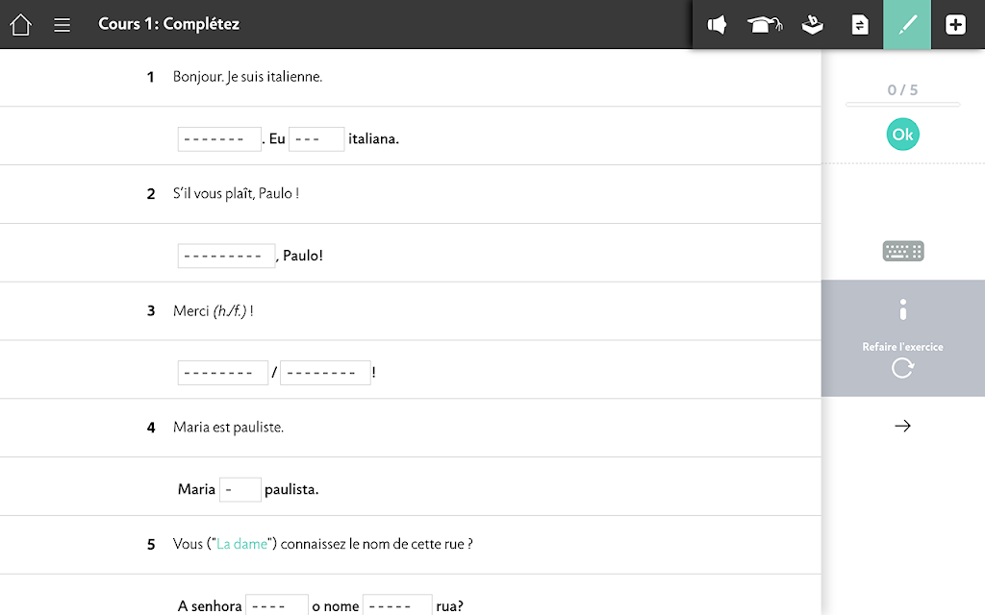Open the graduation cap lesson icon
Image resolution: width=985 pixels, height=615 pixels.
(x=765, y=24)
